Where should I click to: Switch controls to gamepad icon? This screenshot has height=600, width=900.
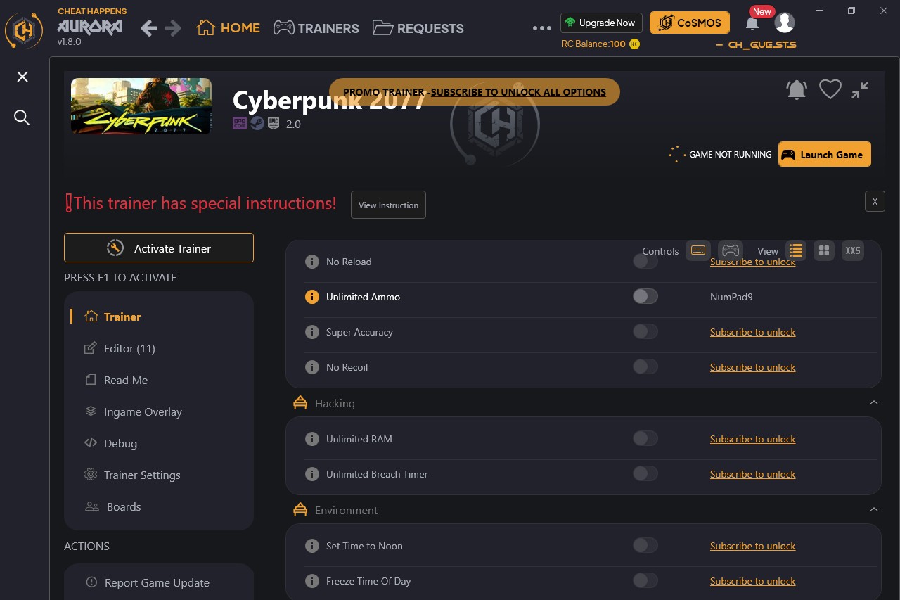[731, 250]
